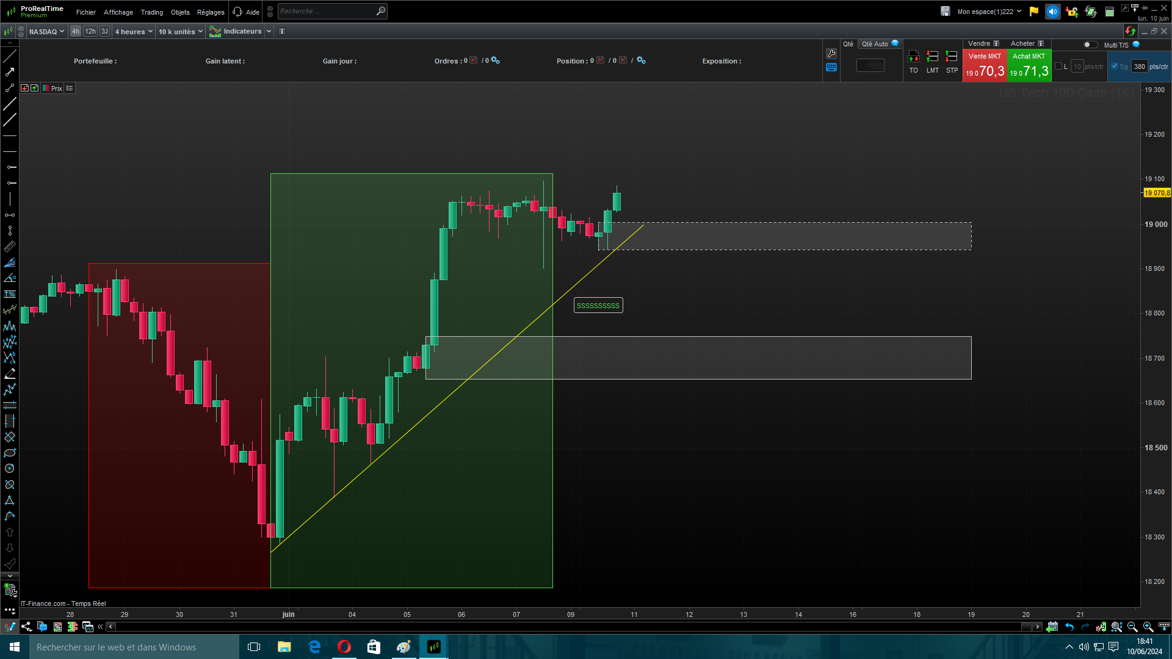Open the 10 k unités dropdown
The image size is (1172, 659).
[x=181, y=32]
